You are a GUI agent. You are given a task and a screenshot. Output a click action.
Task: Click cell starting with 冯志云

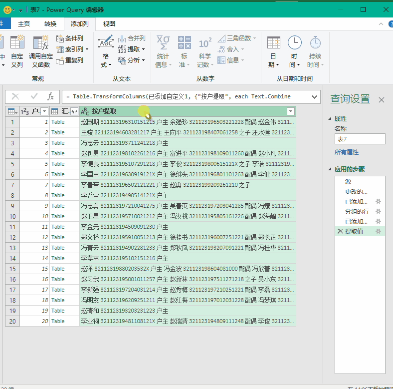coord(188,143)
